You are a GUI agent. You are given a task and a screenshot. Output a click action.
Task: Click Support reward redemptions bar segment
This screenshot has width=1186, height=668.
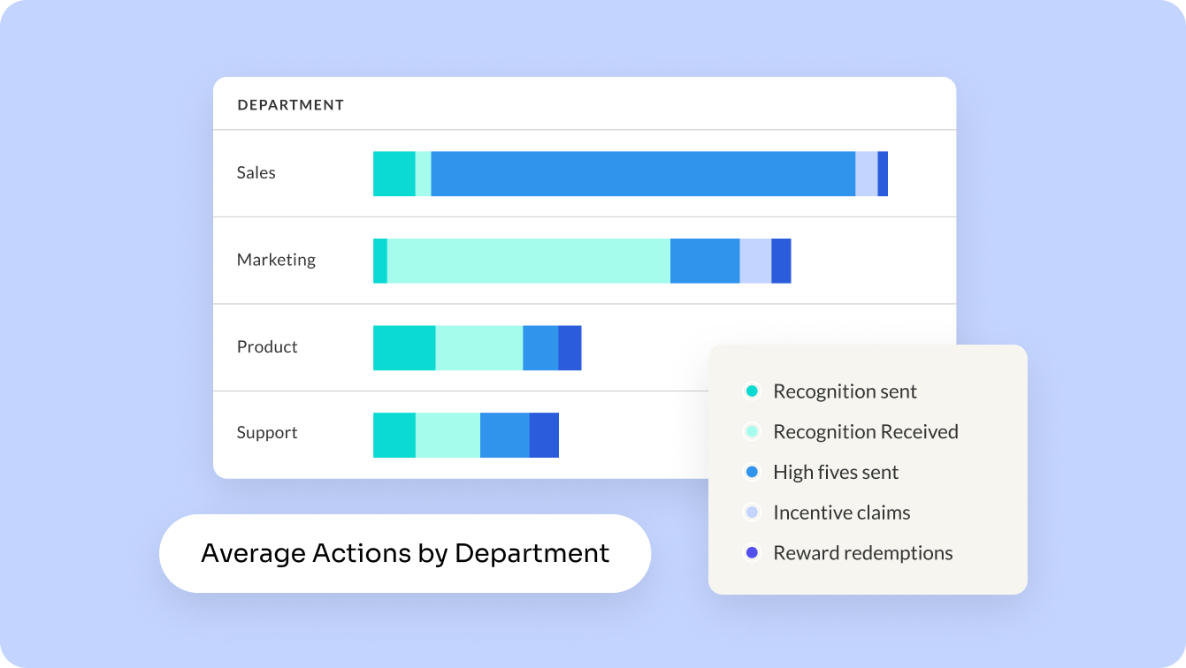coord(545,435)
